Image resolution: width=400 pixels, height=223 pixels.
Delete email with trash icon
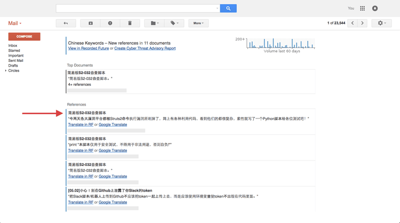(130, 23)
